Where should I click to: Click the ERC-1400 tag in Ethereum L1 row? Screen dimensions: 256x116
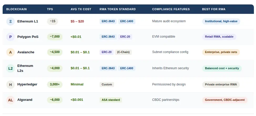point(127,21)
